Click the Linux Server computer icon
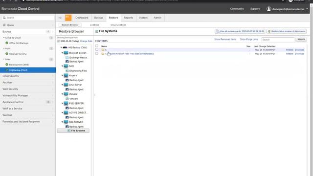Screen dimensions: 313x176 (x=66, y=85)
